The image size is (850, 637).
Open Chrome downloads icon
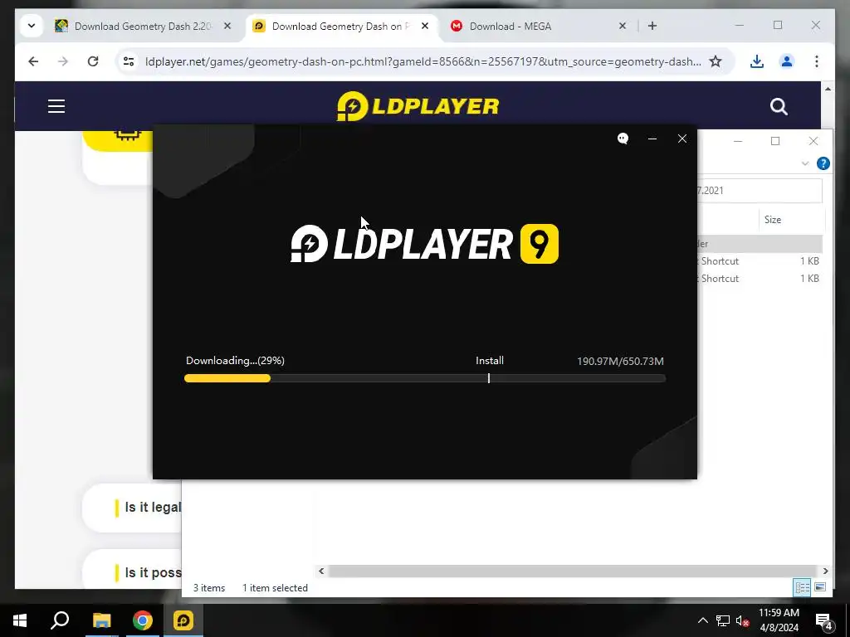coord(757,61)
